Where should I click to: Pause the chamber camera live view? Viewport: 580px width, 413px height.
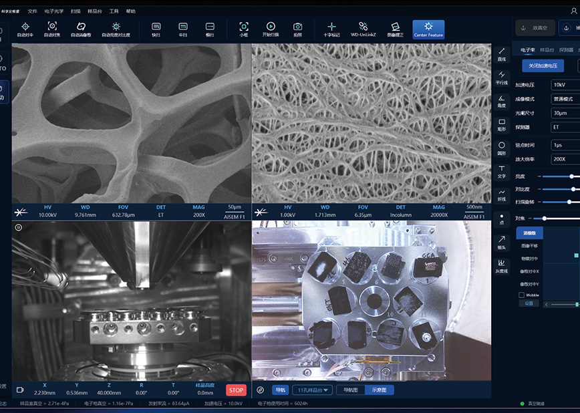click(19, 228)
